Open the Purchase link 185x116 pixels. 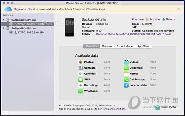pyautogui.click(x=138, y=19)
